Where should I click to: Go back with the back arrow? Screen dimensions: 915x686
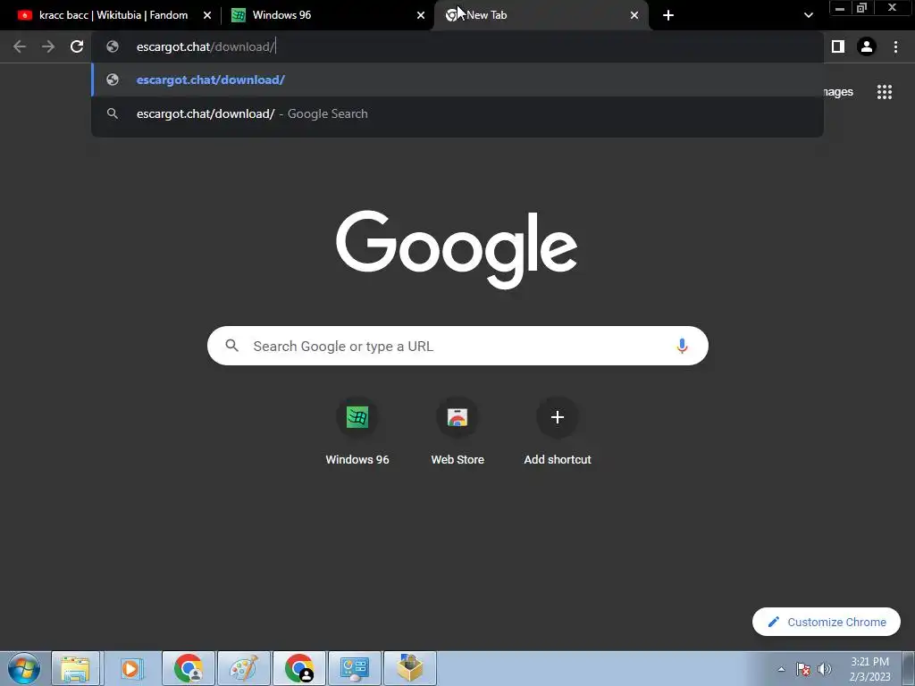tap(20, 46)
